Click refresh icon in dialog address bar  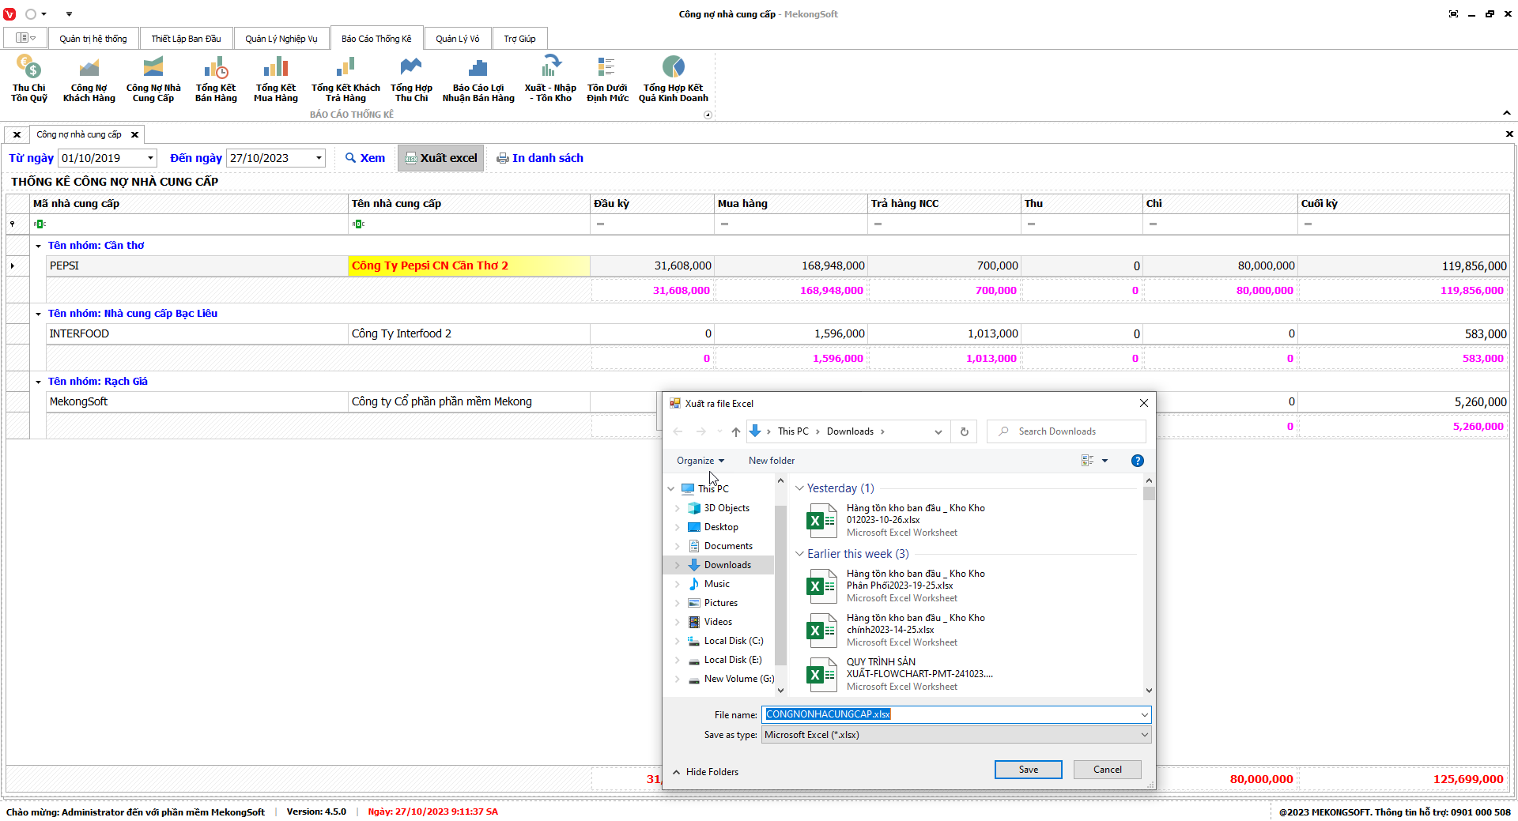964,431
